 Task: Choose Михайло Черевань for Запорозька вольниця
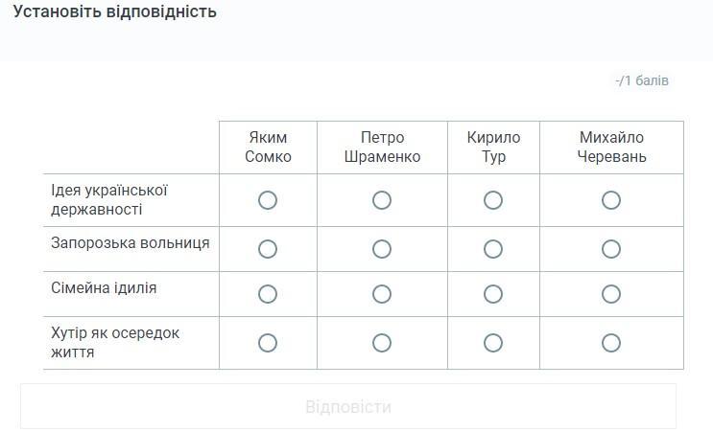pos(611,249)
